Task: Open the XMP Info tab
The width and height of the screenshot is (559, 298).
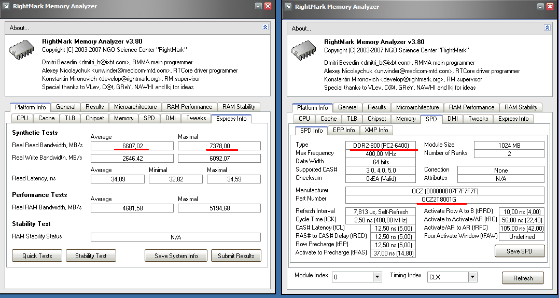Action: [376, 130]
